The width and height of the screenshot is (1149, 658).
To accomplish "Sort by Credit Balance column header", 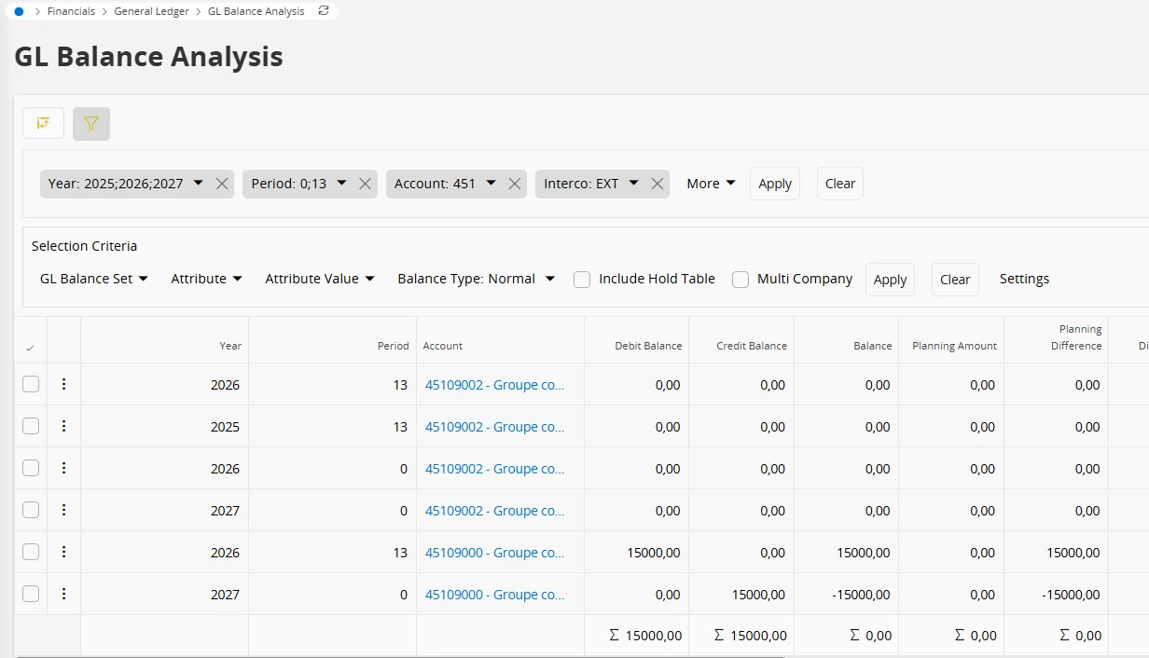I will 752,346.
